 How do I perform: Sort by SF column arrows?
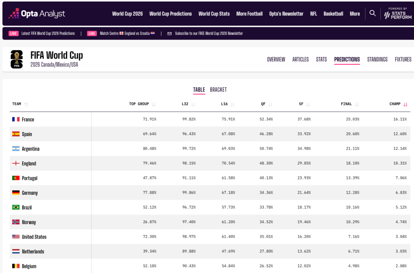[308, 104]
